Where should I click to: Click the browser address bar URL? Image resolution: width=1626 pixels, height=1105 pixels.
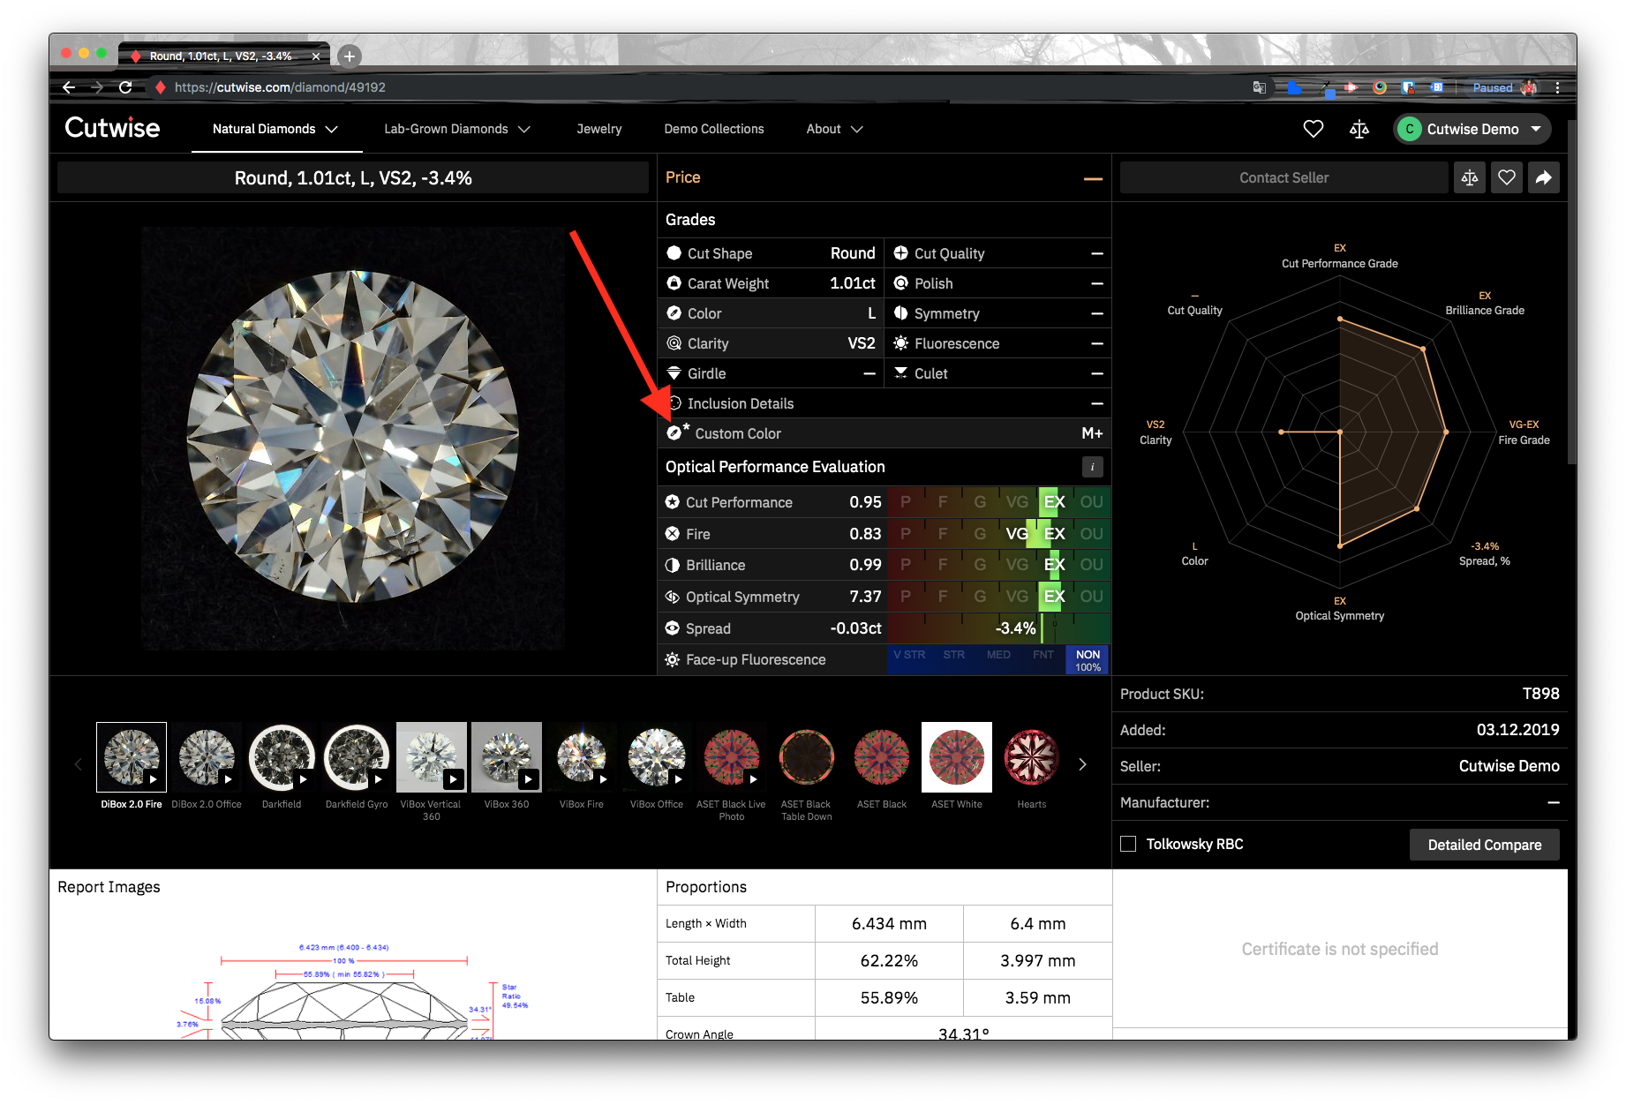(x=280, y=87)
